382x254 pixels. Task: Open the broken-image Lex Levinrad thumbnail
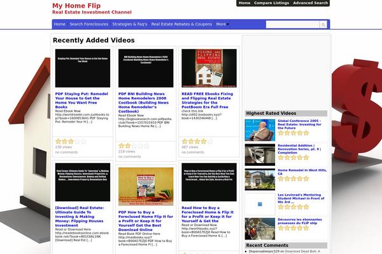click(x=260, y=204)
